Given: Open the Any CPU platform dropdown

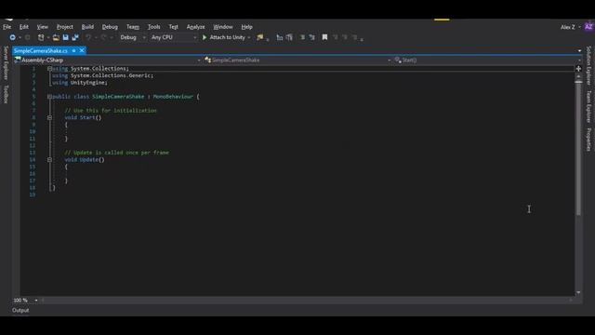Looking at the screenshot, I should tap(174, 37).
